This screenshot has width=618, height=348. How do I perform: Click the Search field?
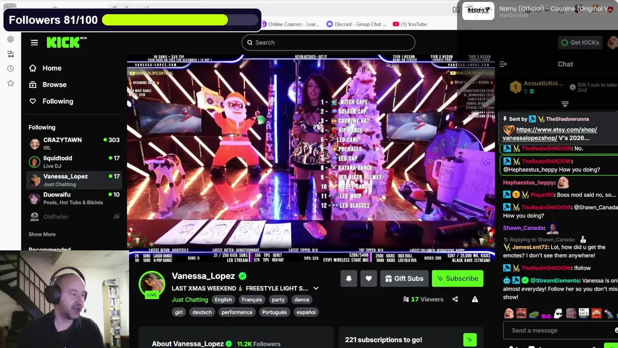point(328,43)
